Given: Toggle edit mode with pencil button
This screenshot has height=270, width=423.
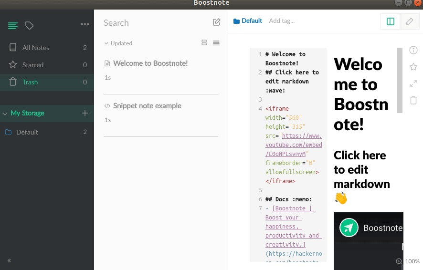Looking at the screenshot, I should 410,21.
